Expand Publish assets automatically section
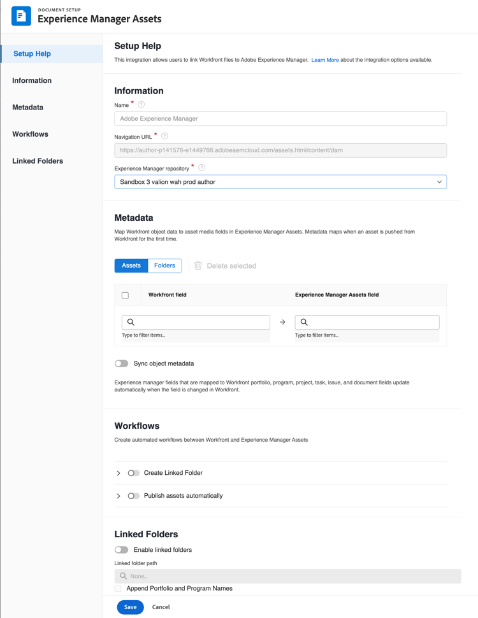Screen dimensions: 478x618 (119, 496)
